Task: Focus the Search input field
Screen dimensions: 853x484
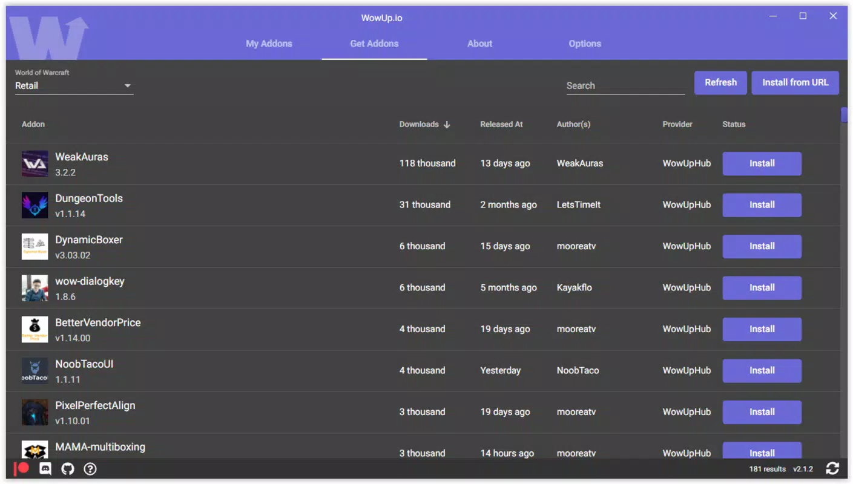Action: point(625,86)
